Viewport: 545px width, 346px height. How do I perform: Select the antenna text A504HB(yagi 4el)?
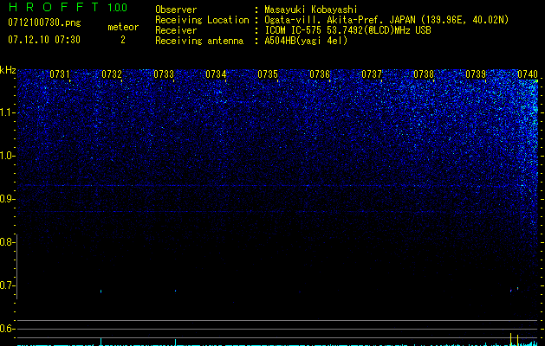(x=306, y=41)
